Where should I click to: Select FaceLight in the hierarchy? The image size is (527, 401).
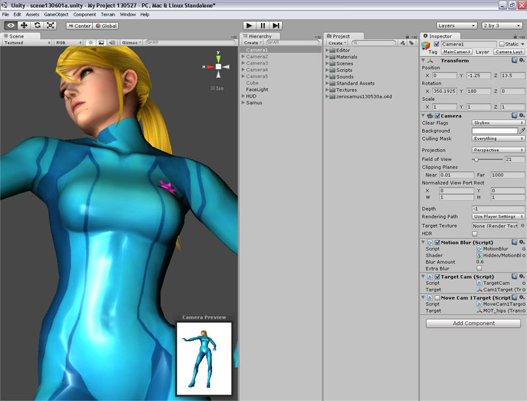coord(257,90)
